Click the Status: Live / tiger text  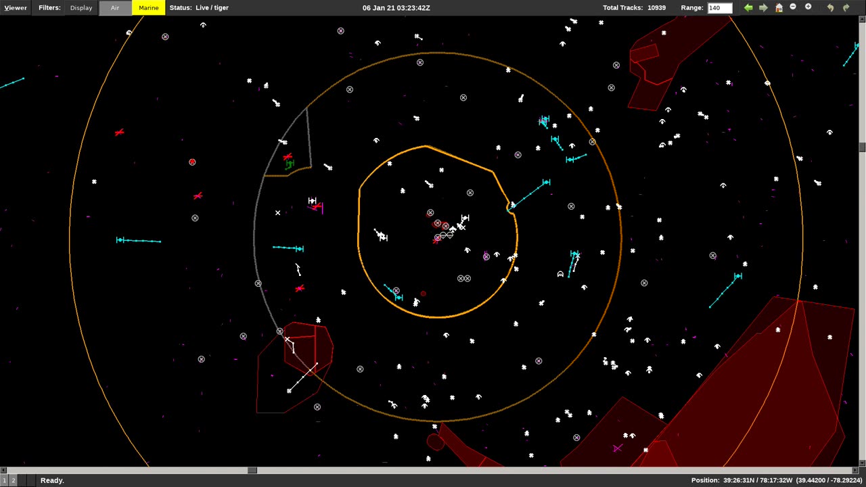[x=199, y=7]
